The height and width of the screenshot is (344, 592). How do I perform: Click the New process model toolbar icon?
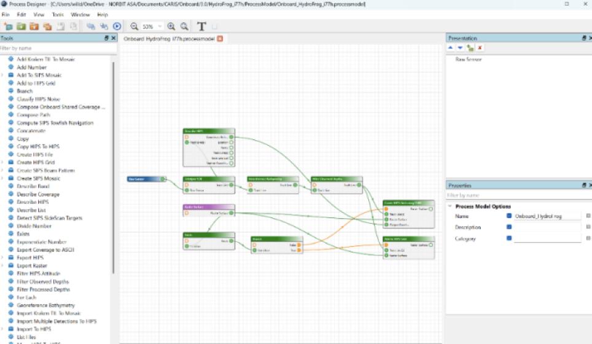click(8, 26)
